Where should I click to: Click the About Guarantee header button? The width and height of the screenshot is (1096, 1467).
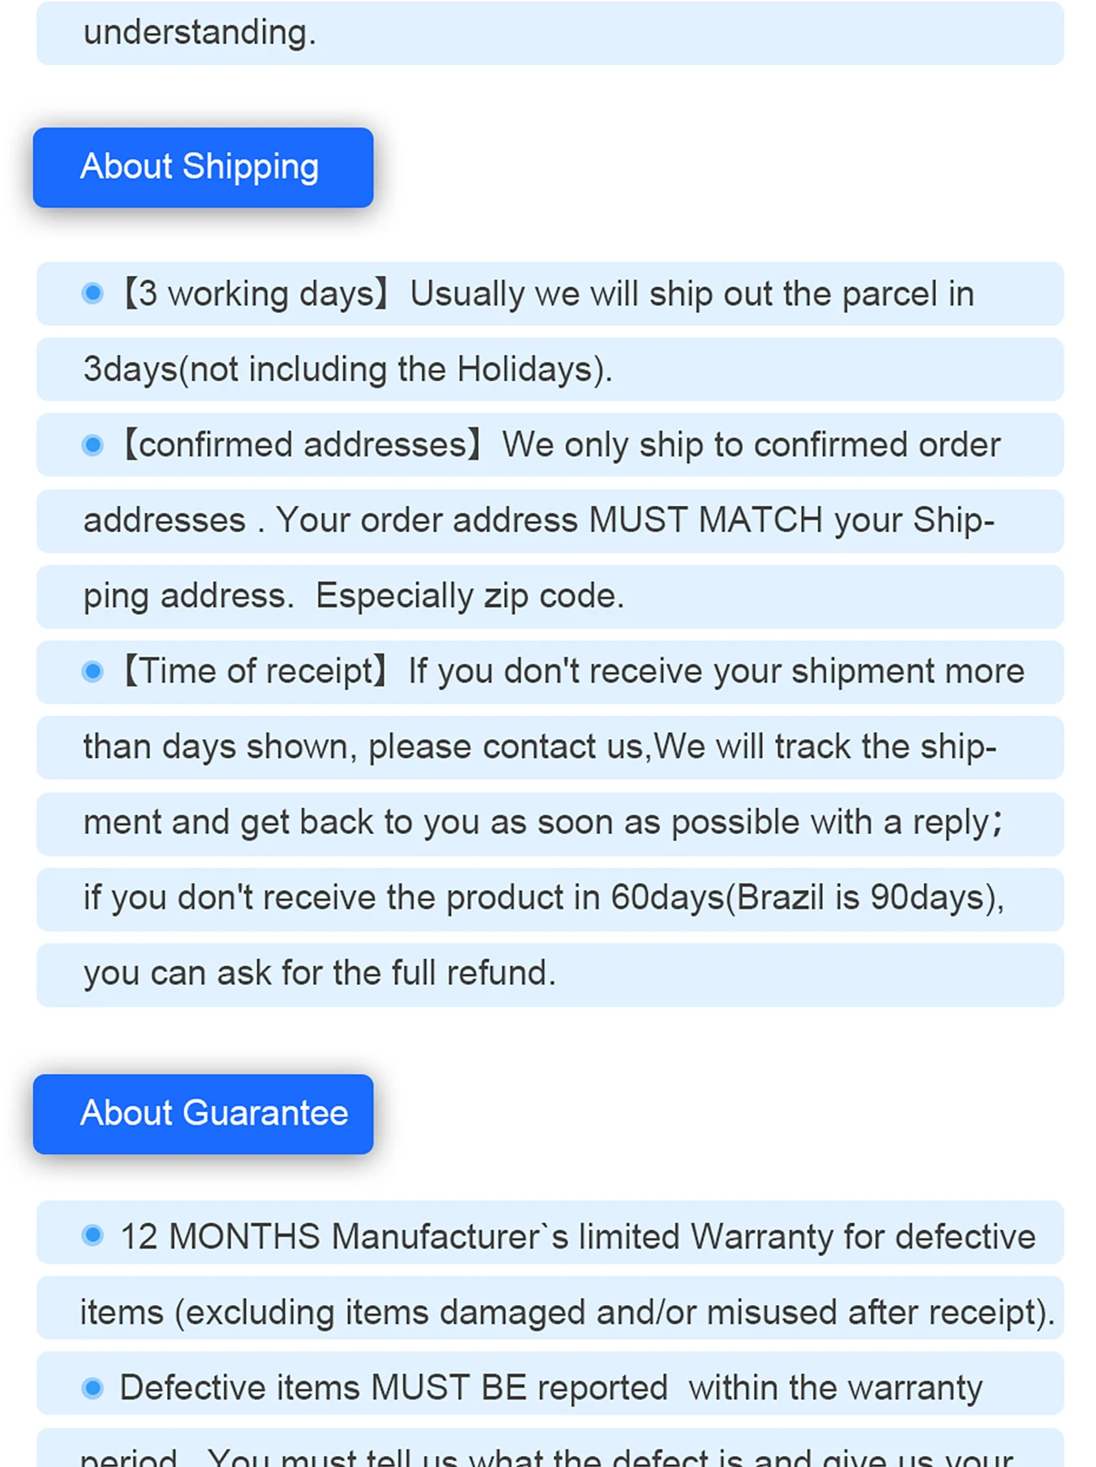(202, 1114)
